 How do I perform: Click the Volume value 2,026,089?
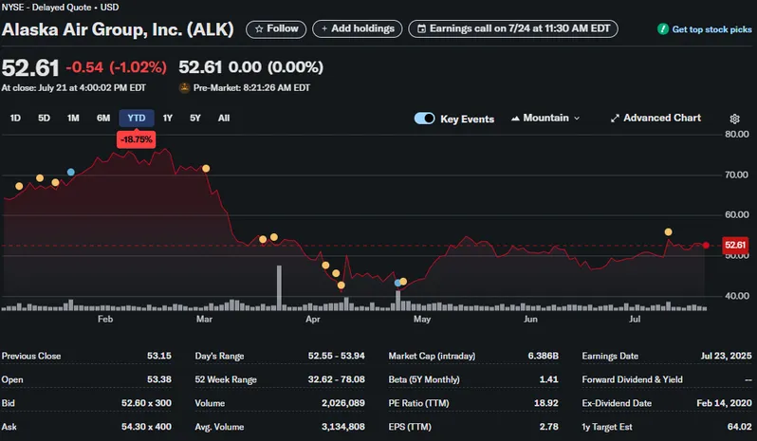click(x=343, y=403)
